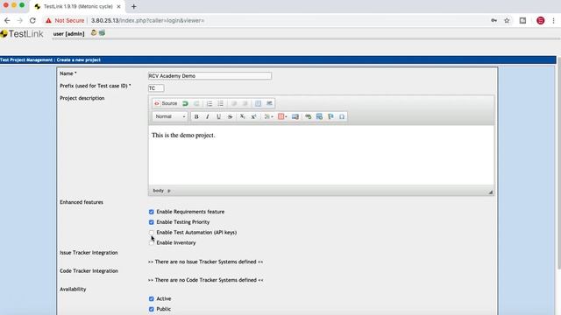
Task: Click the TestLink logo
Action: pyautogui.click(x=22, y=34)
